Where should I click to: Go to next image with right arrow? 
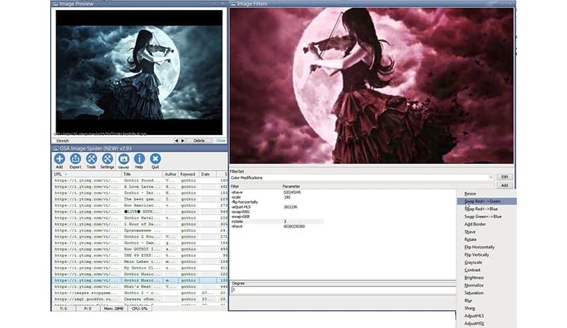pyautogui.click(x=182, y=140)
